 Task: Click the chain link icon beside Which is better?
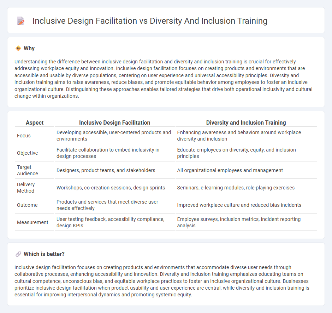[18, 254]
